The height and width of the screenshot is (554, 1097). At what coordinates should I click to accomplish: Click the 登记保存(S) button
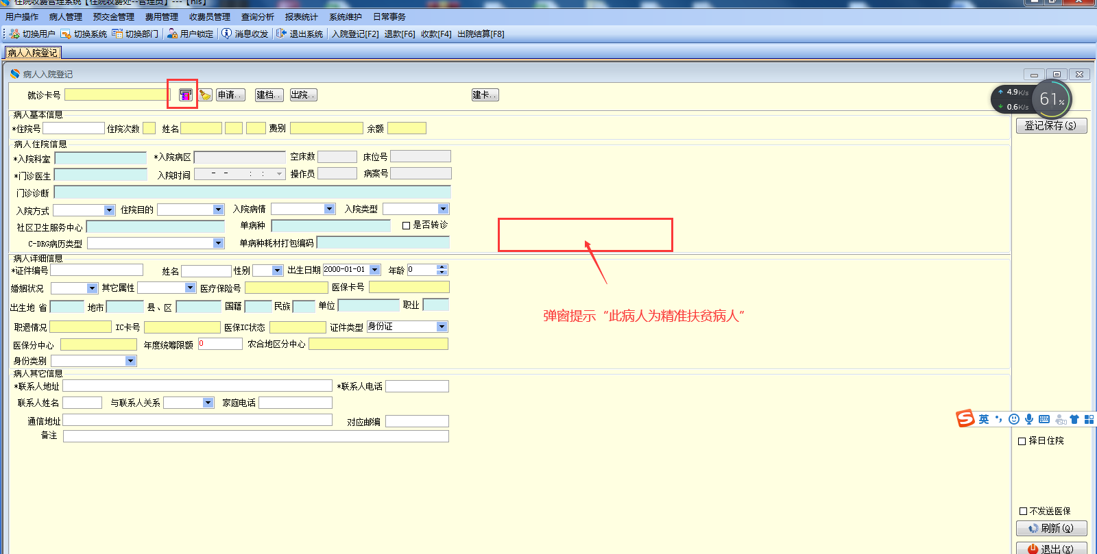pos(1051,126)
